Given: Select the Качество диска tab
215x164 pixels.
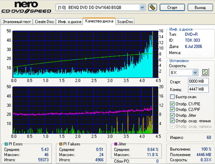Looking at the screenshot, I should click(99, 21).
